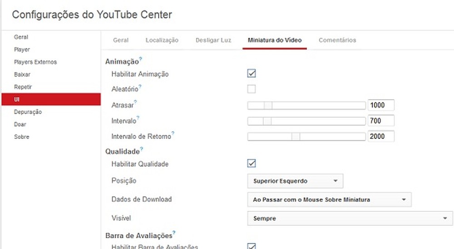
Task: Disable the Habilitar Animação checkbox
Action: 252,73
